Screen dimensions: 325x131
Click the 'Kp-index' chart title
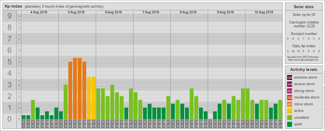[x=13, y=6]
